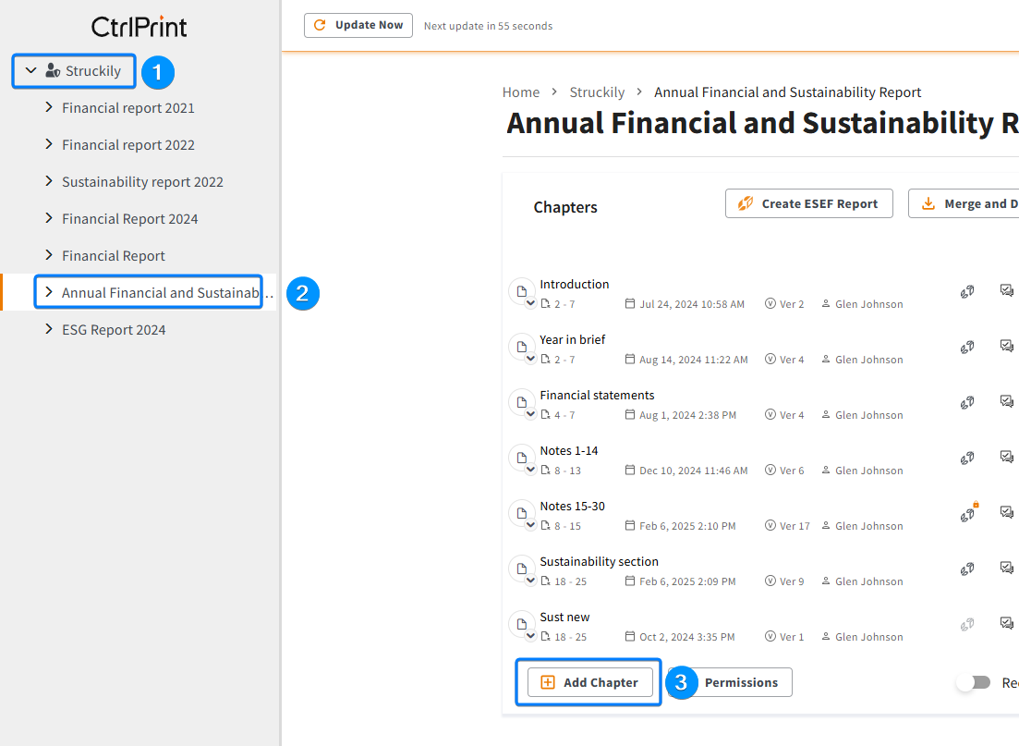Click the locked link icon for Notes 15-30
This screenshot has height=746, width=1019.
[x=967, y=514]
